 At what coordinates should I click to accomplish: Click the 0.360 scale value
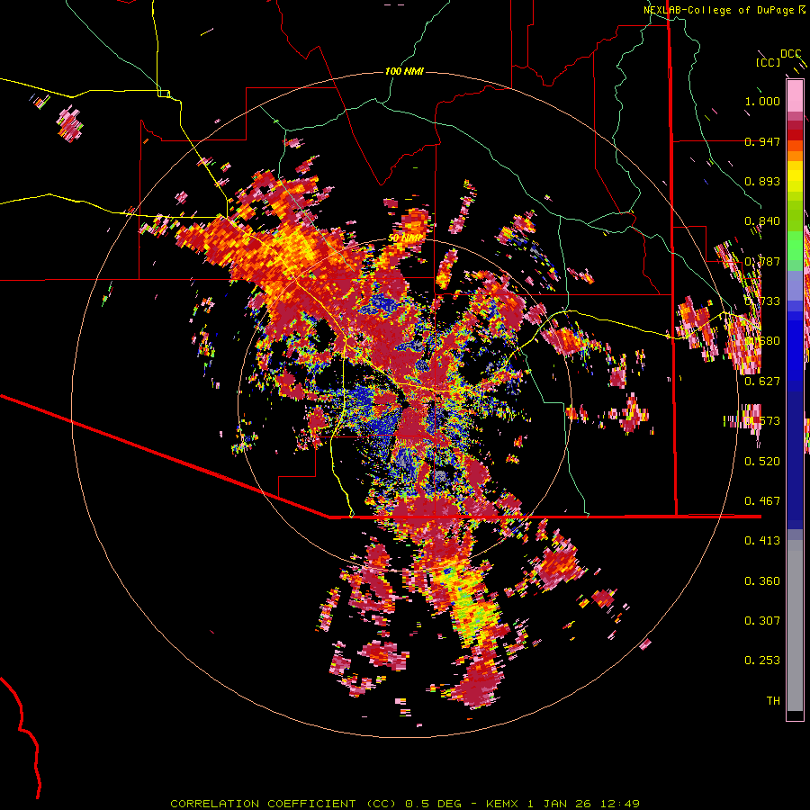762,580
